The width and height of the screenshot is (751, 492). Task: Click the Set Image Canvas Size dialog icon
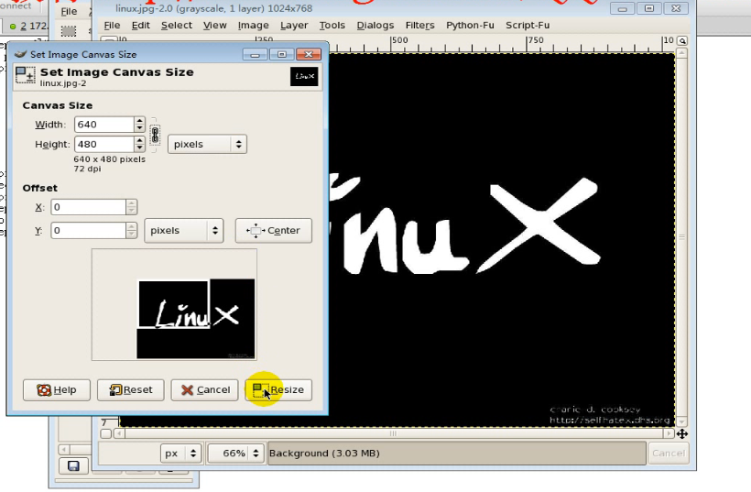[x=26, y=76]
